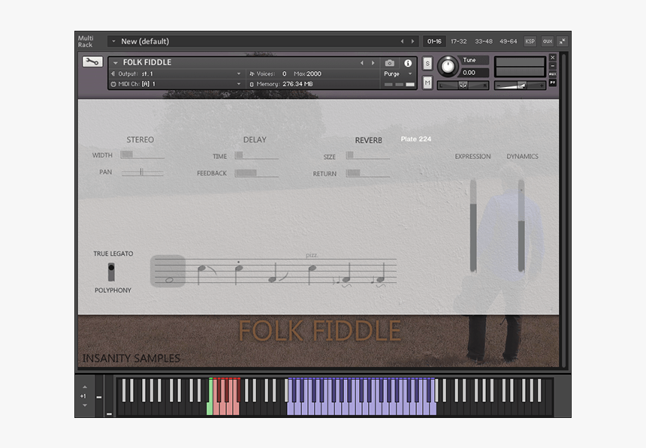Click the DYNAMICS vertical slider
This screenshot has height=448, width=646.
coord(521,226)
